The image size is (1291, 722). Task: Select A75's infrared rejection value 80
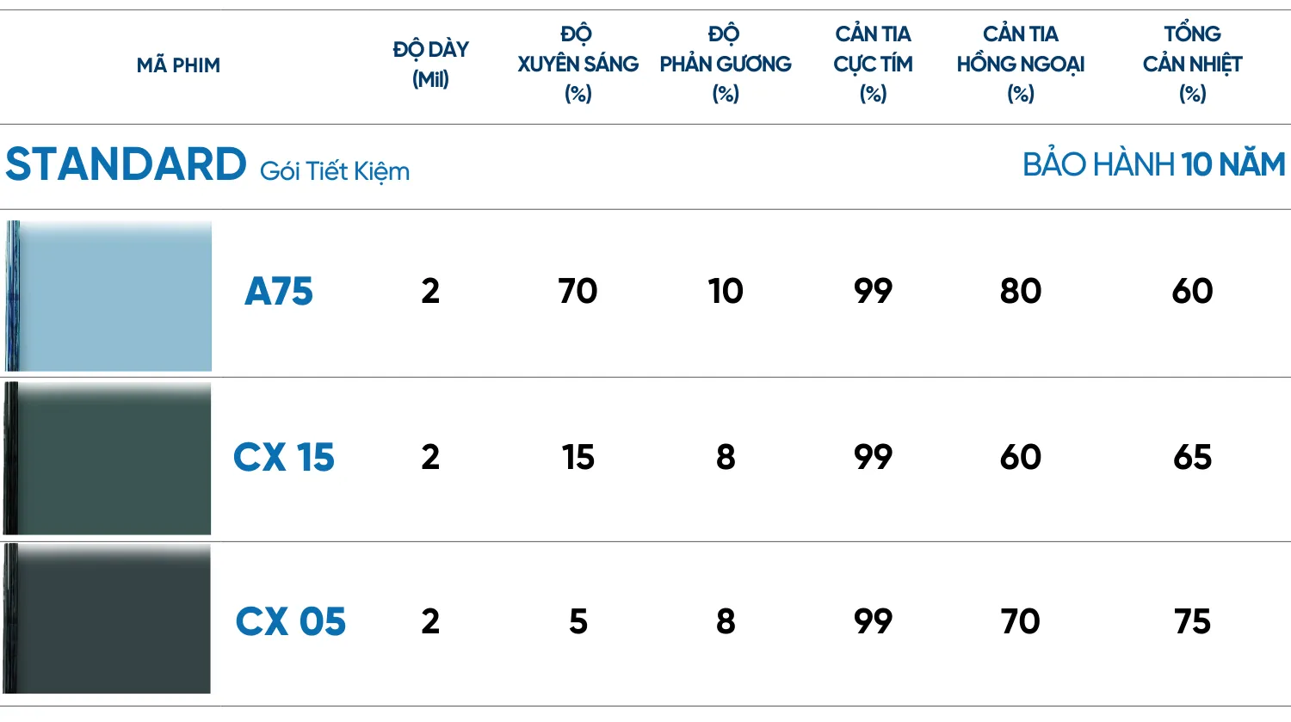coord(1021,292)
